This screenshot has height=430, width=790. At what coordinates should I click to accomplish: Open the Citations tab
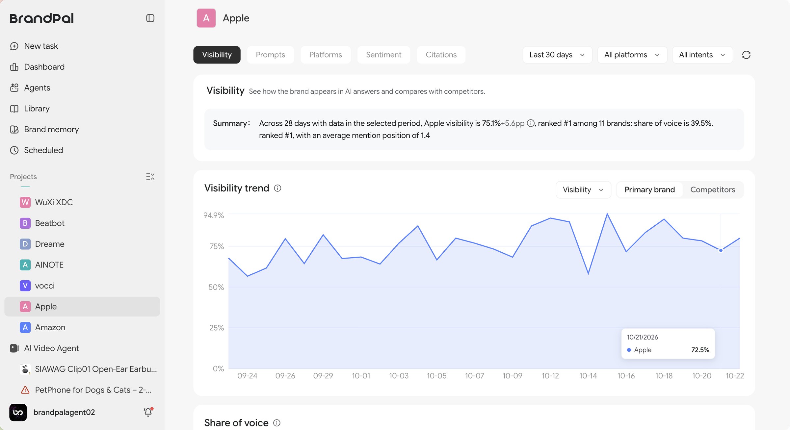[441, 55]
